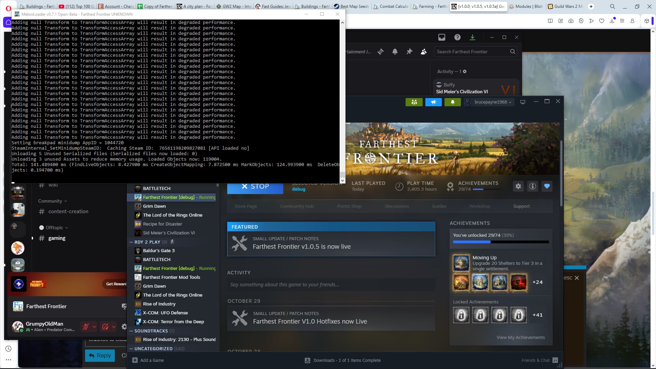The width and height of the screenshot is (656, 369).
Task: Open Discord pinned messages
Action: (409, 52)
